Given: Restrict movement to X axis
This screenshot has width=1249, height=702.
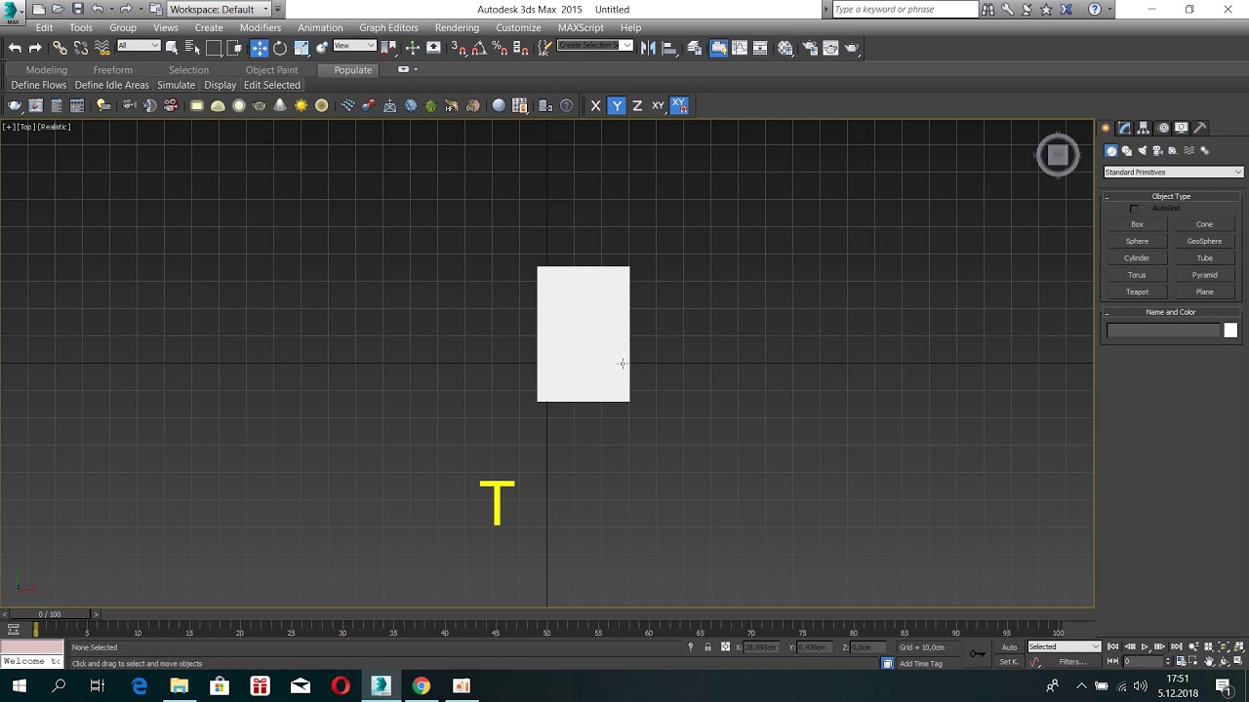Looking at the screenshot, I should pos(595,105).
